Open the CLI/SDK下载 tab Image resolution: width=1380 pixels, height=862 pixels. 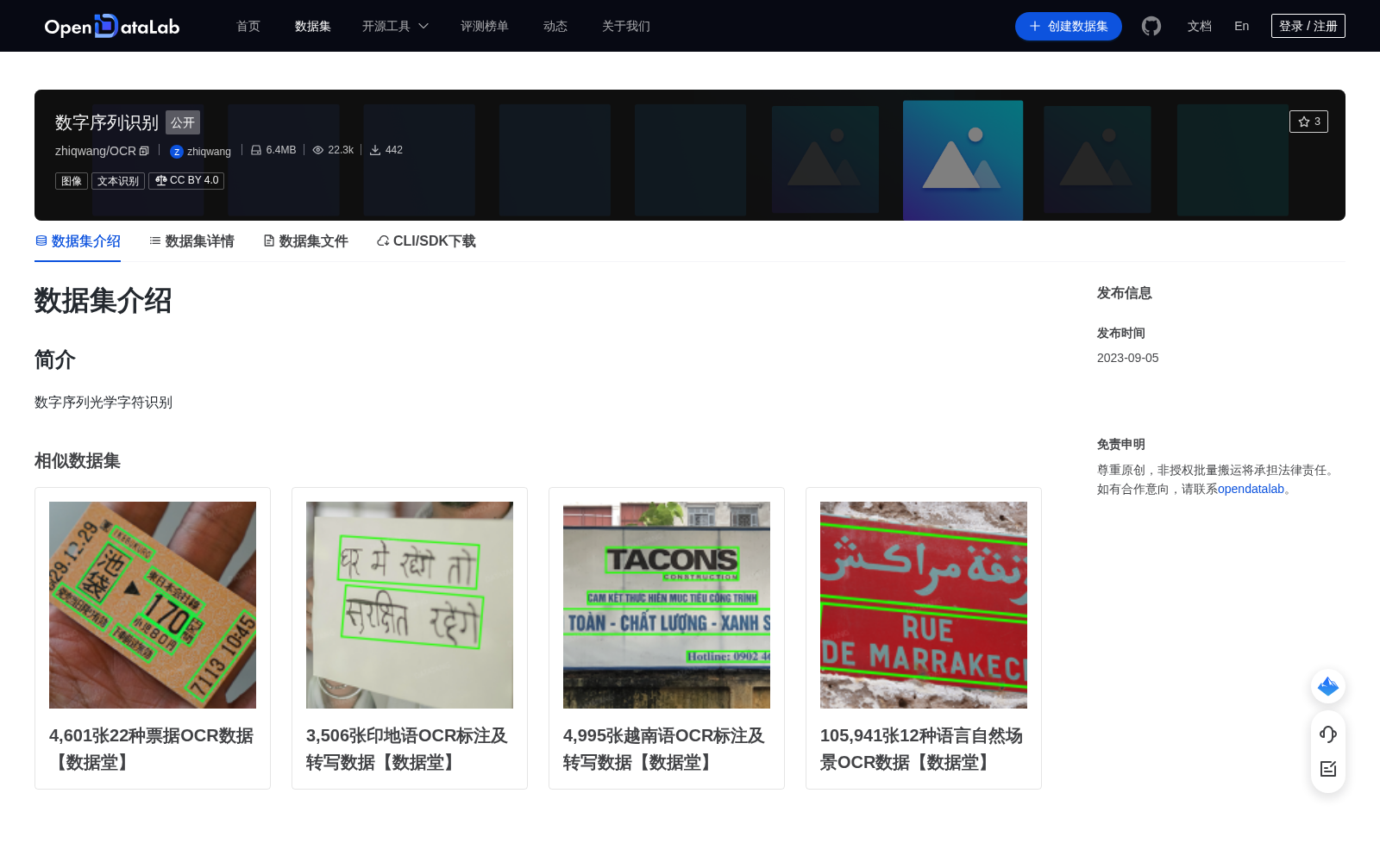(x=426, y=241)
